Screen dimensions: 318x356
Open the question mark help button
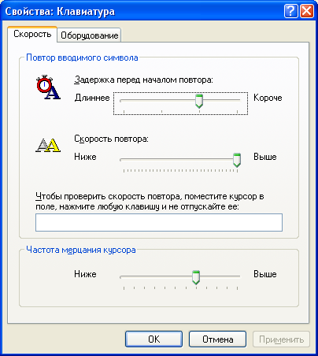point(290,11)
